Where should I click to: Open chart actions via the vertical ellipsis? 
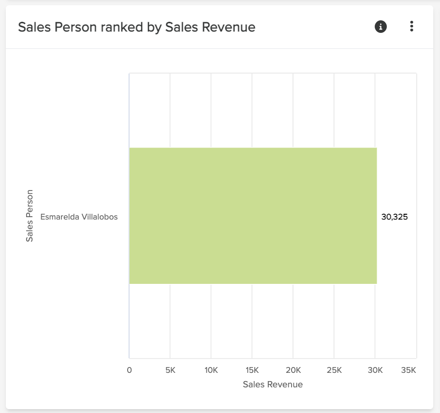tap(411, 27)
